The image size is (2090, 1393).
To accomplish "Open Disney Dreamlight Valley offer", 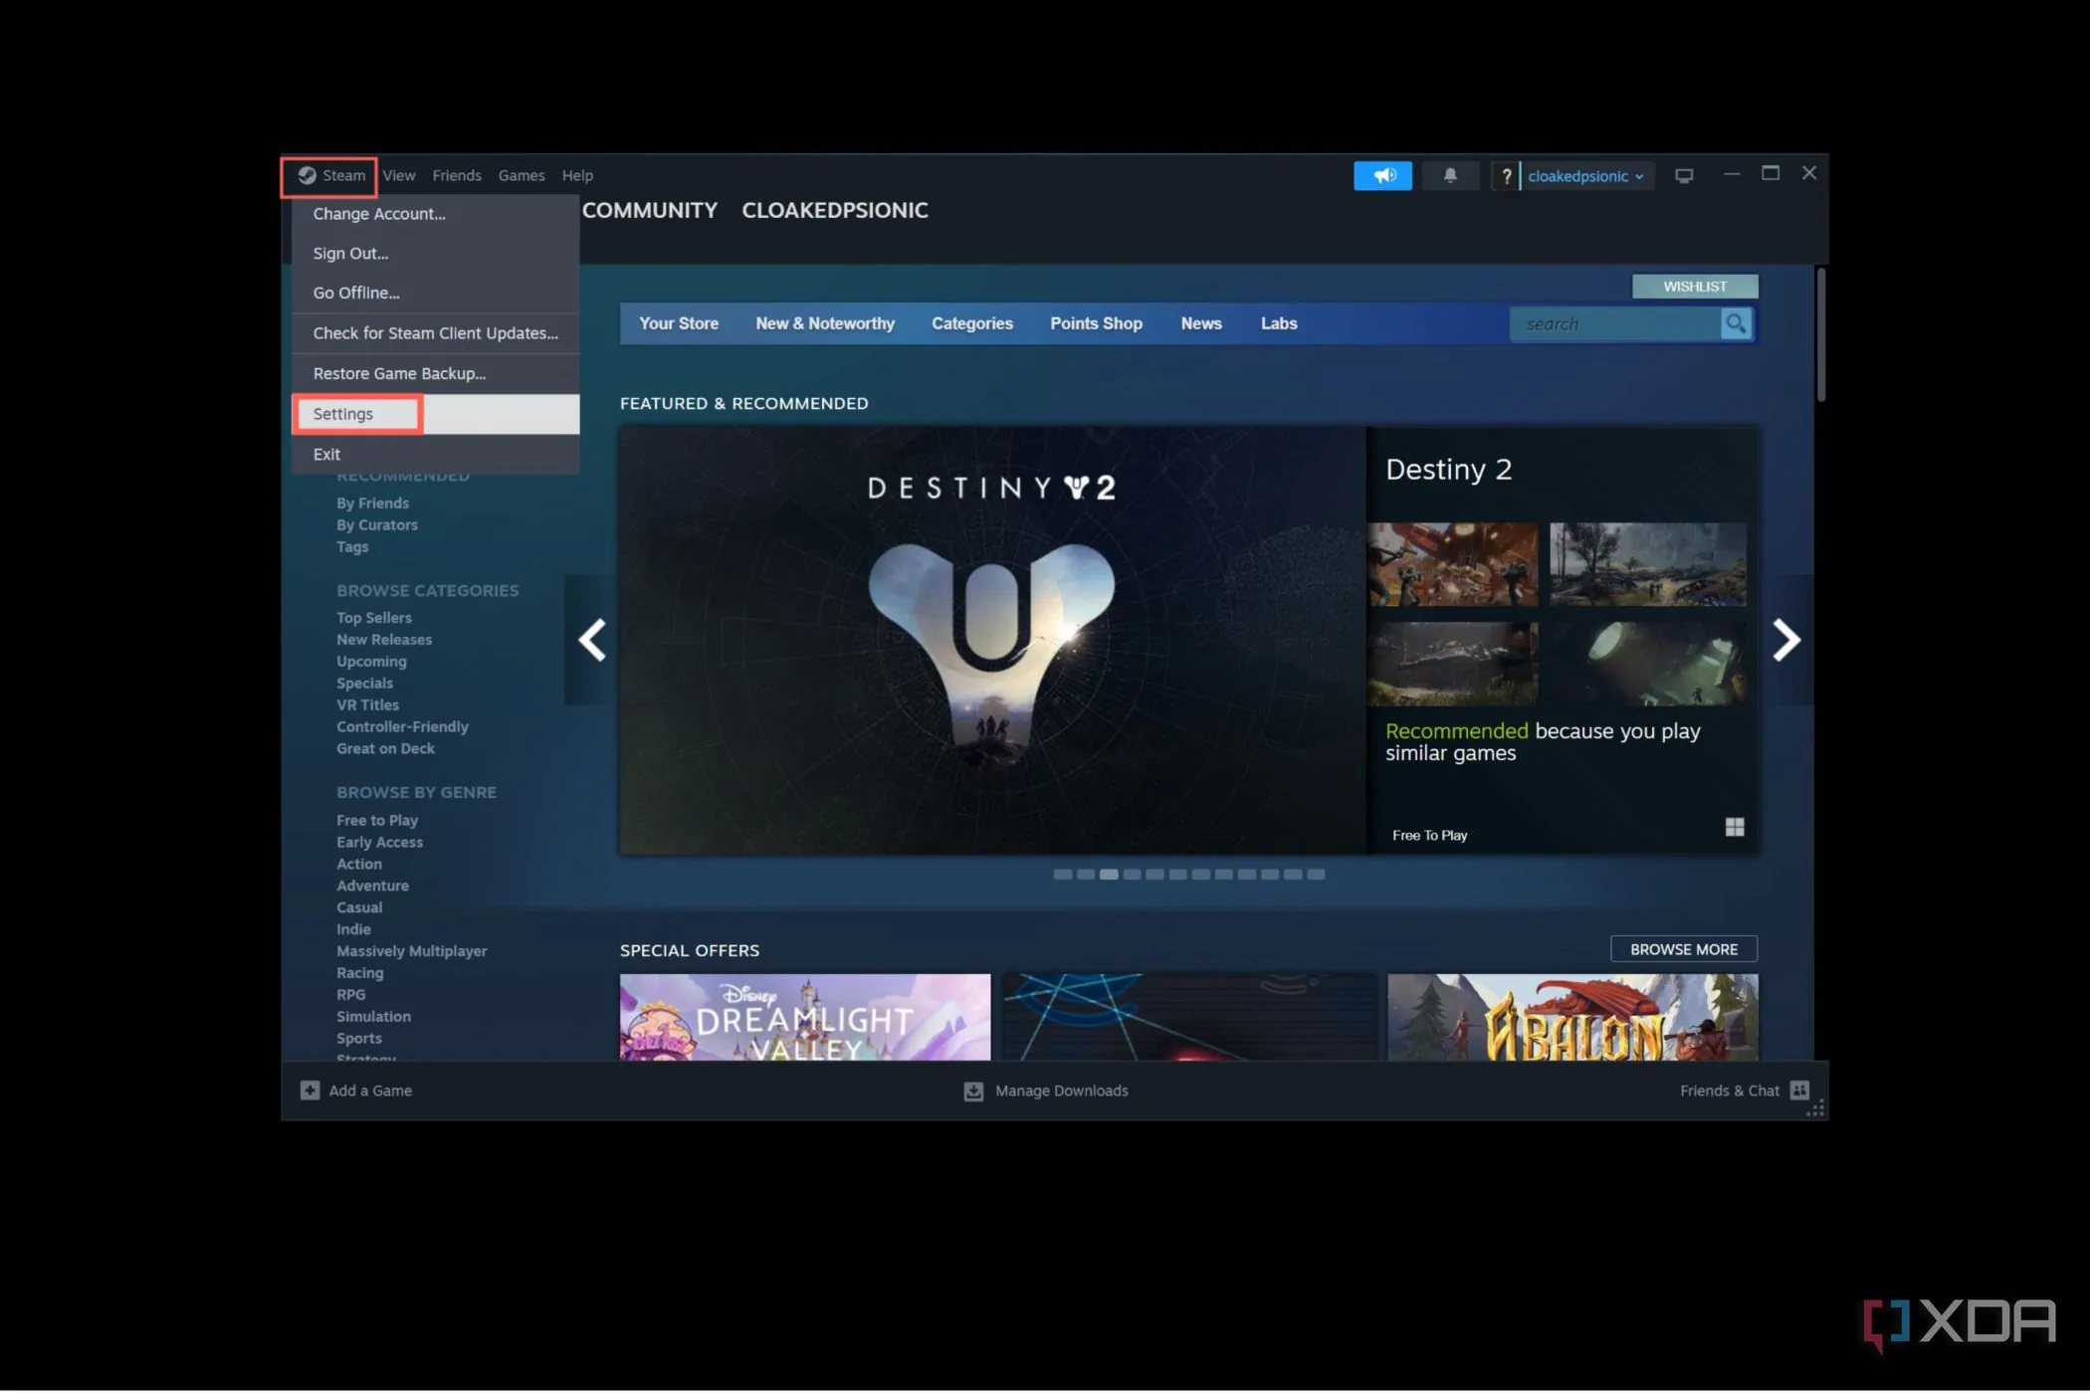I will pyautogui.click(x=805, y=1017).
